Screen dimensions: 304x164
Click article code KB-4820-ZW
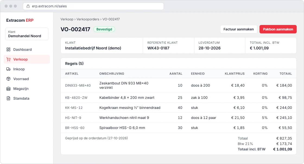pyautogui.click(x=76, y=98)
